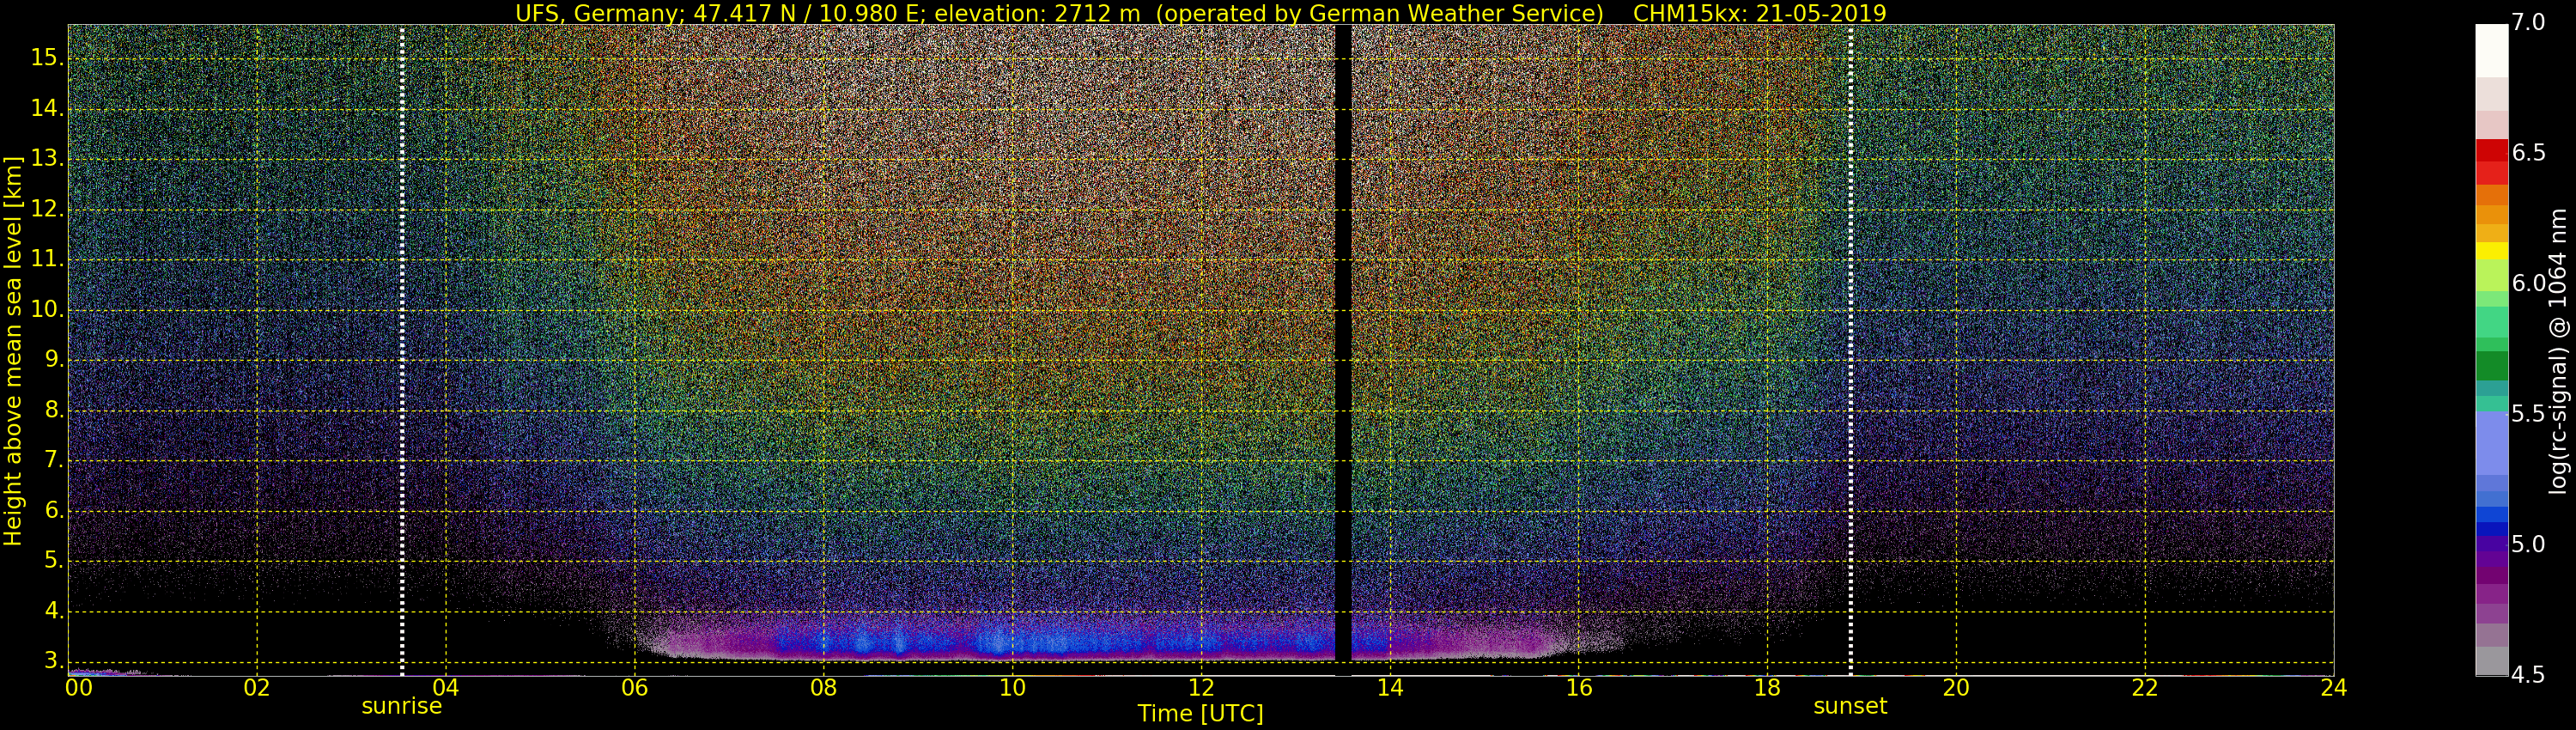Click the height tick label 10
The width and height of the screenshot is (2576, 730).
48,310
